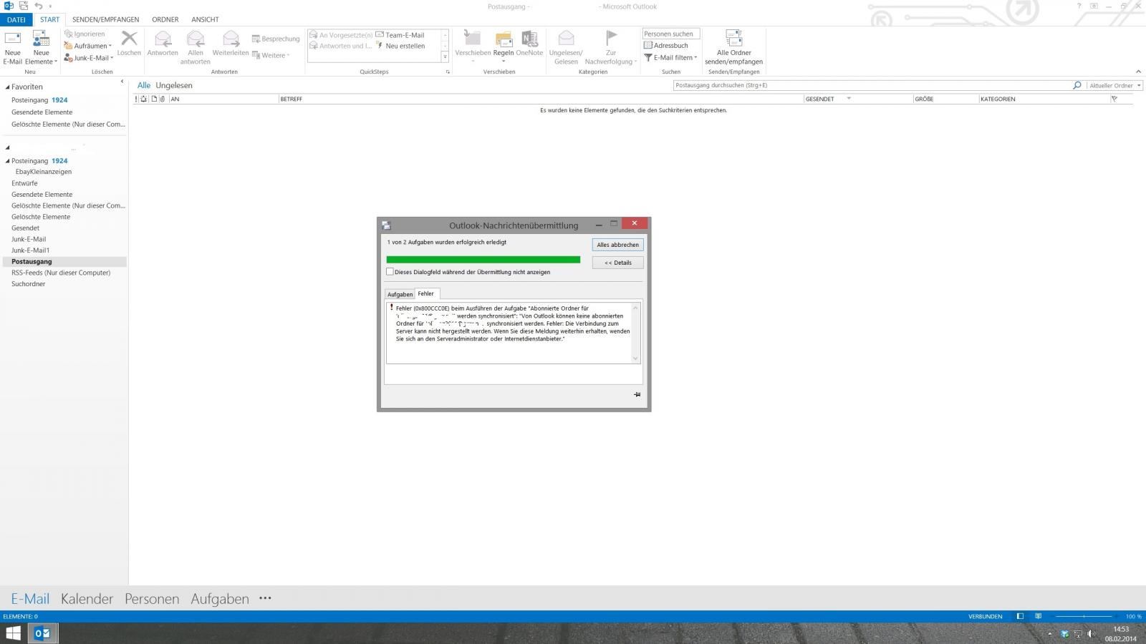
Task: Open the Regeln rules menu
Action: [x=504, y=46]
